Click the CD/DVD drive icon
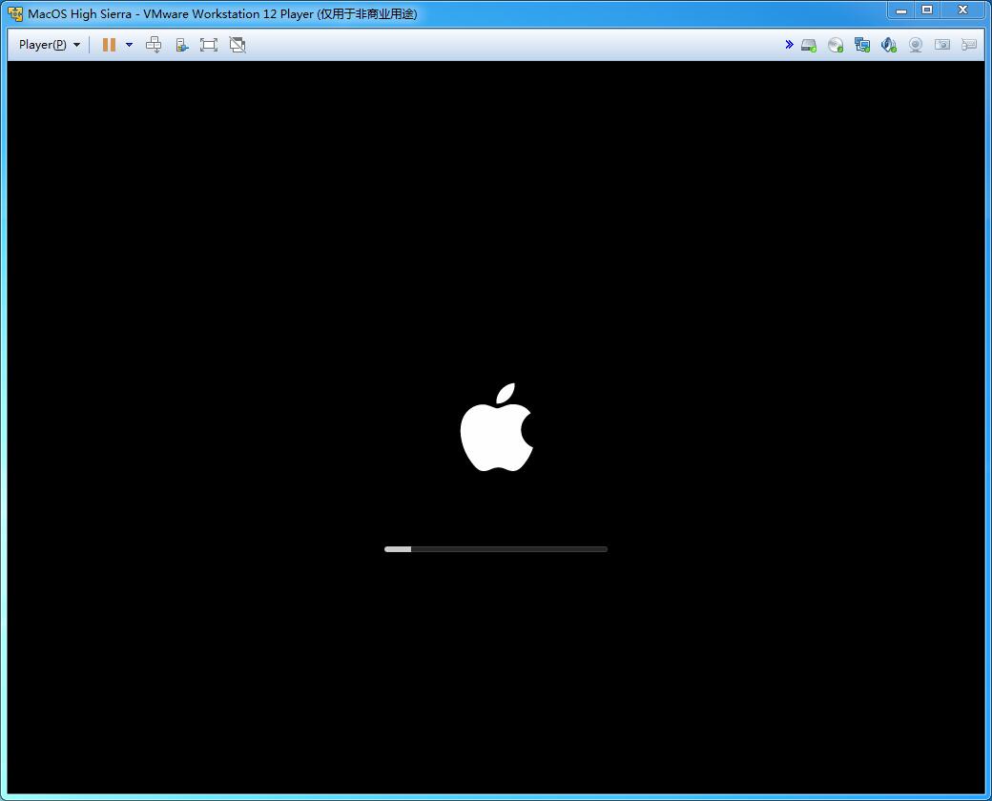Screen dimensions: 992x801 coord(836,45)
